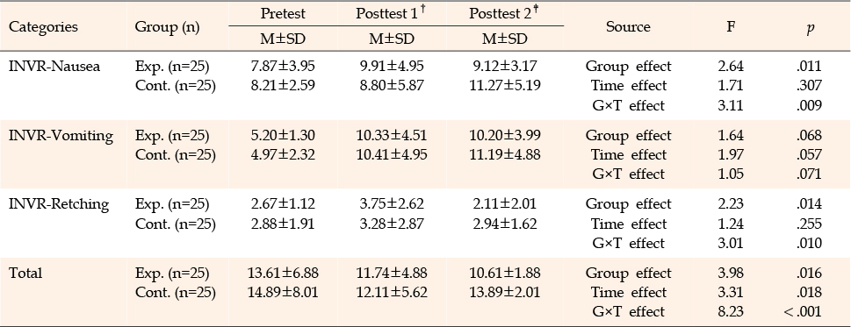Click the 11.27±5.19 posttest 2 value
Image resolution: width=851 pixels, height=327 pixels.
pos(505,86)
